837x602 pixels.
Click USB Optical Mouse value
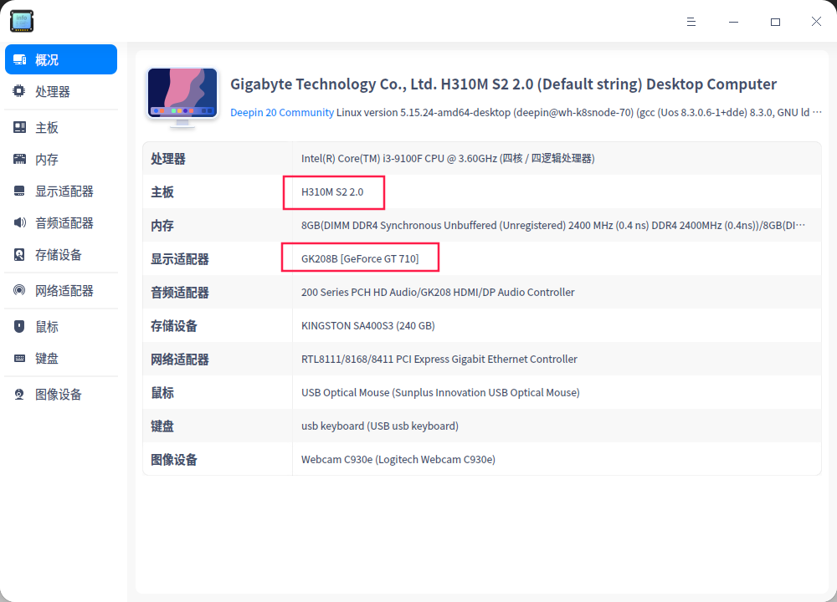(440, 392)
